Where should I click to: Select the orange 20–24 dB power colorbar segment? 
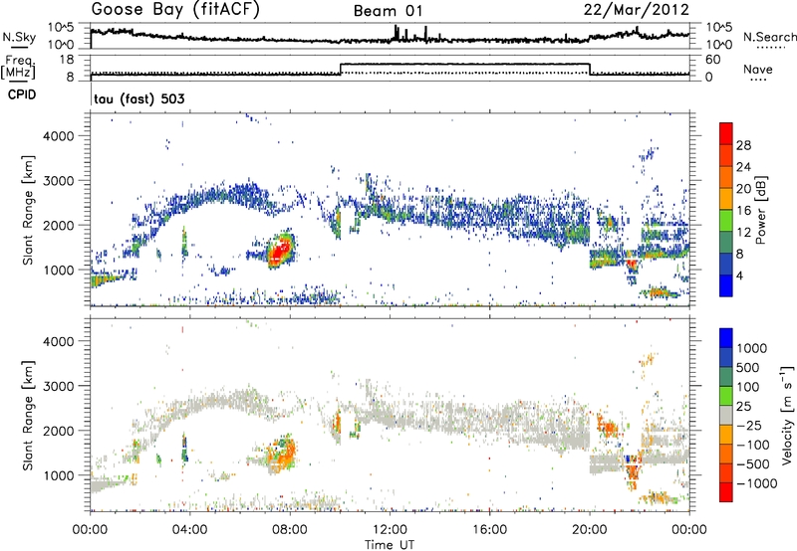pos(726,177)
